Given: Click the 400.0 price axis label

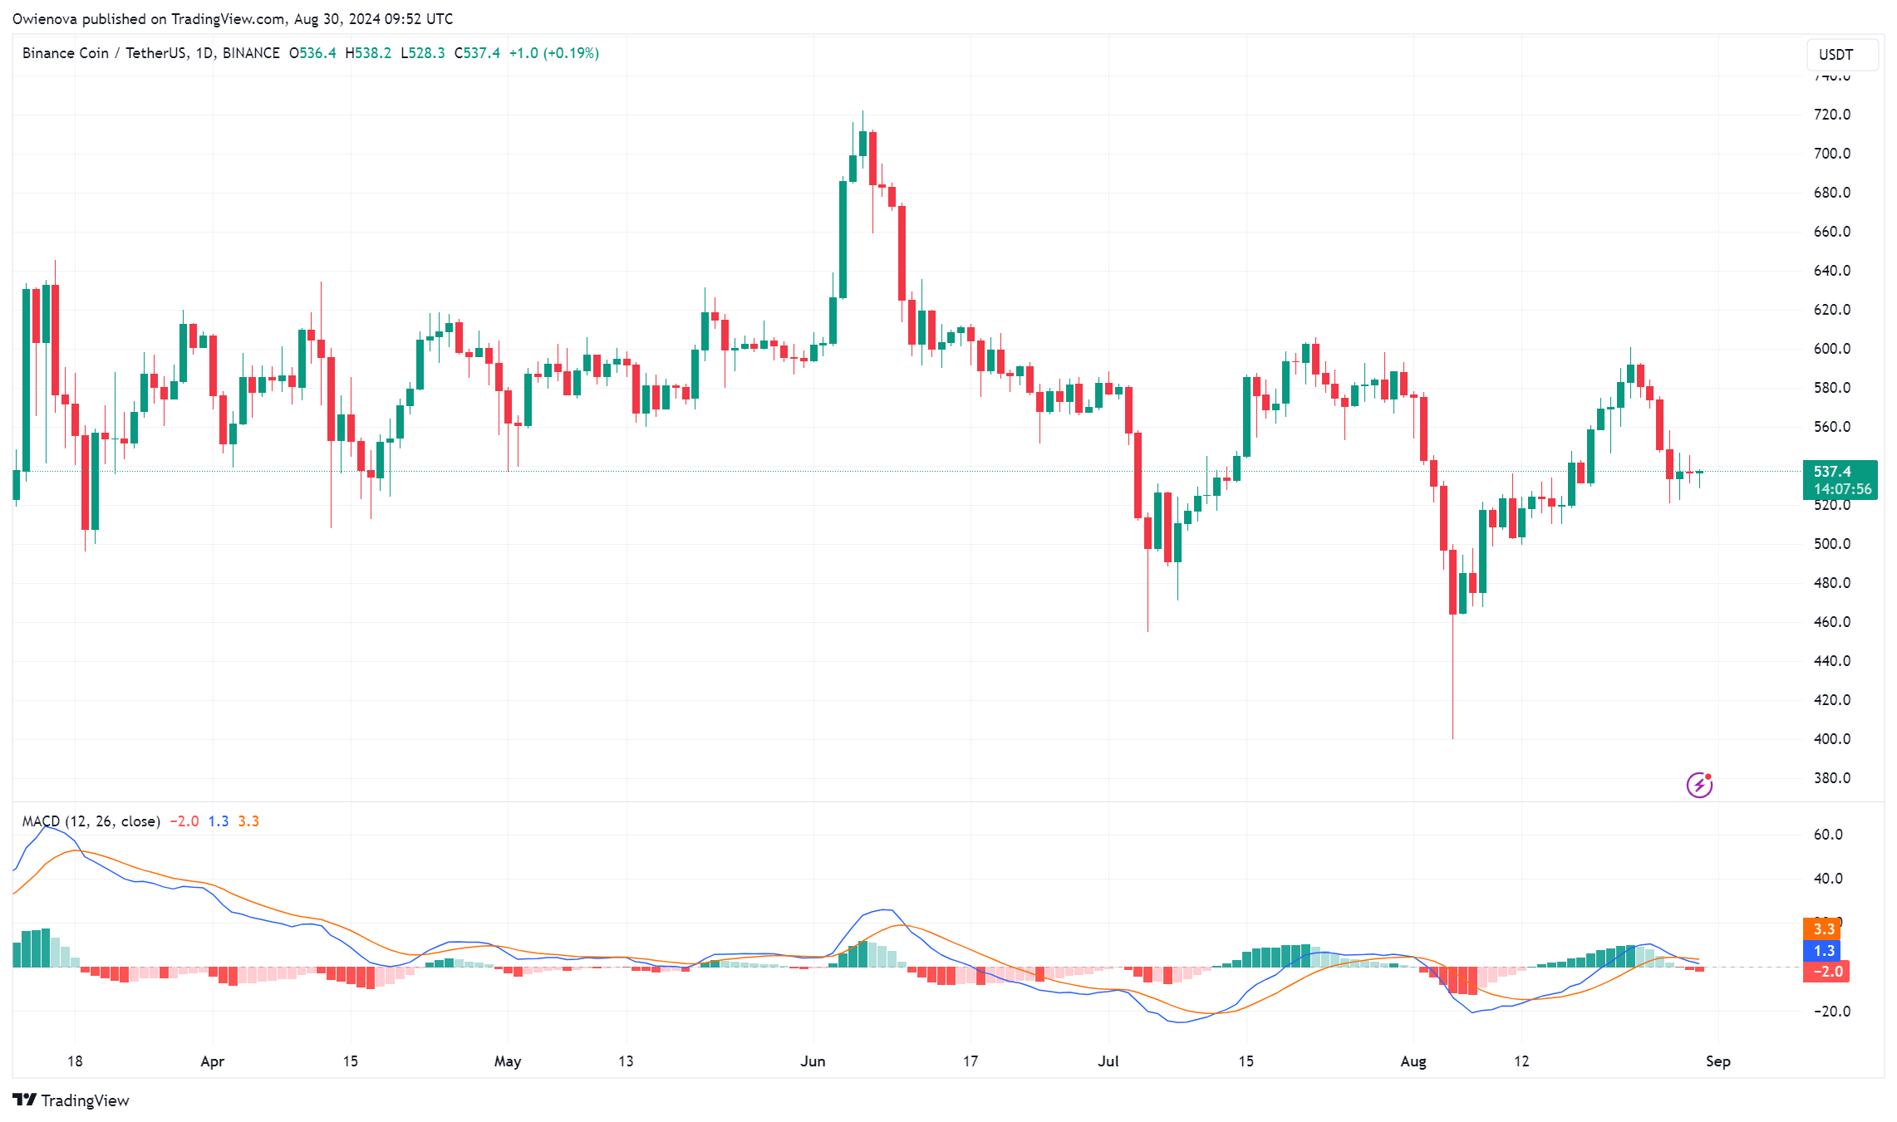Looking at the screenshot, I should click(1831, 739).
